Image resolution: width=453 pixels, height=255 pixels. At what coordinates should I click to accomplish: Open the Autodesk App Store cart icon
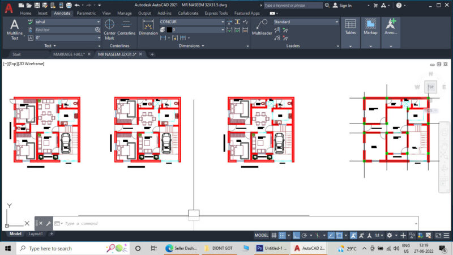click(375, 5)
